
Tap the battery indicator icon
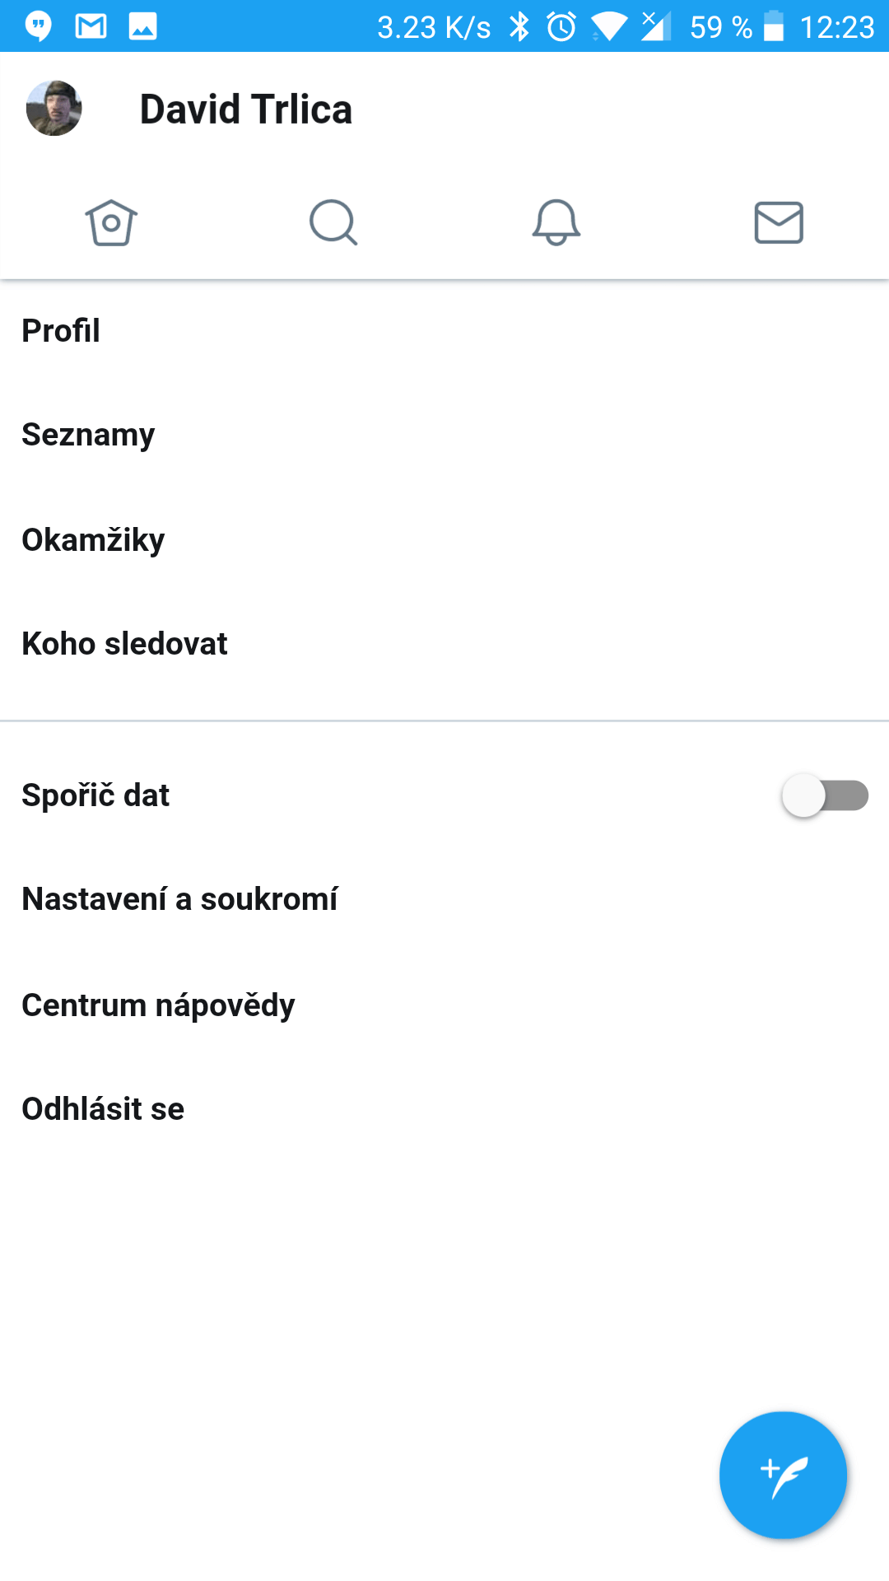point(774,26)
